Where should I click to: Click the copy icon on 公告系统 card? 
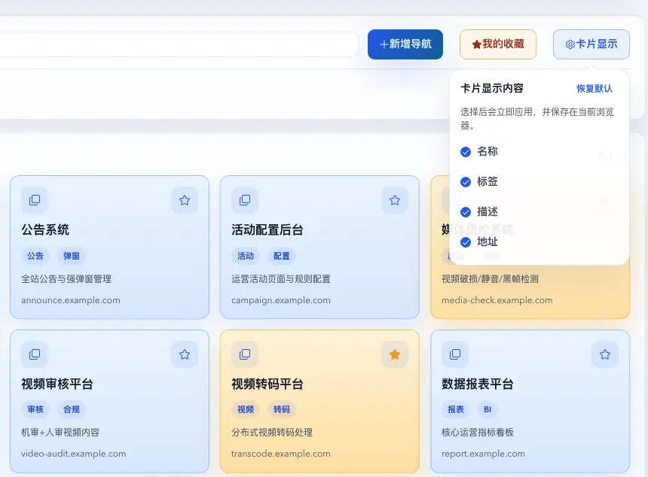point(35,200)
